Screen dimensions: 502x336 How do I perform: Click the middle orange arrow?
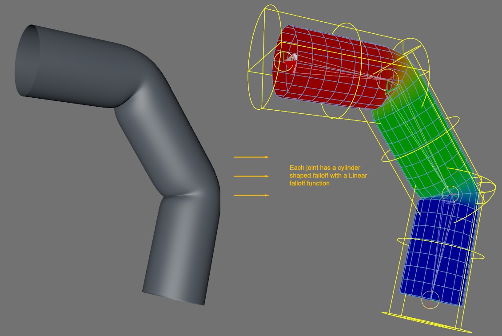(x=251, y=176)
